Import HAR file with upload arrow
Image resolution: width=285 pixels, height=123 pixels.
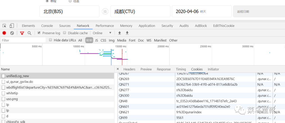(120, 33)
